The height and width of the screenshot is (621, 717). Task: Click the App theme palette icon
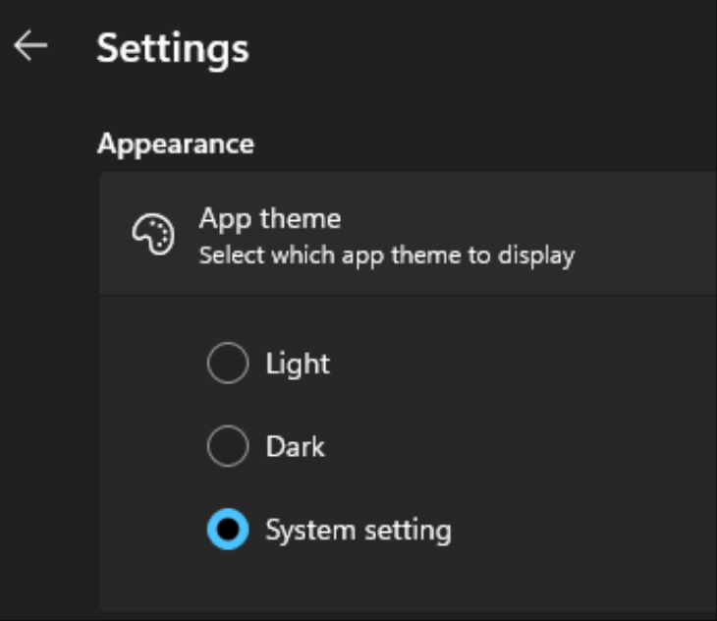(152, 236)
